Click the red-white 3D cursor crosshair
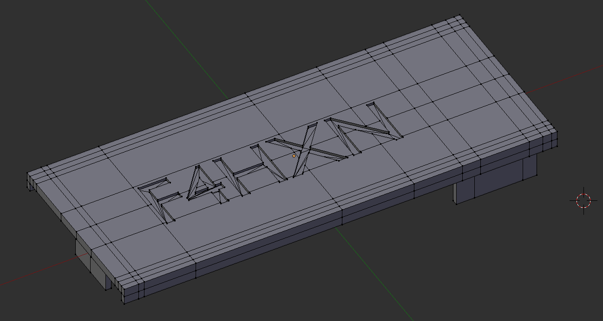Image resolution: width=603 pixels, height=321 pixels. point(583,200)
